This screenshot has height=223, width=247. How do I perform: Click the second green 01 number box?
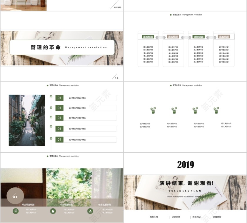[59, 108]
